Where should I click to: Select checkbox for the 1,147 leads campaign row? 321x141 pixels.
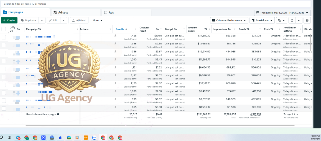[x=4, y=77]
